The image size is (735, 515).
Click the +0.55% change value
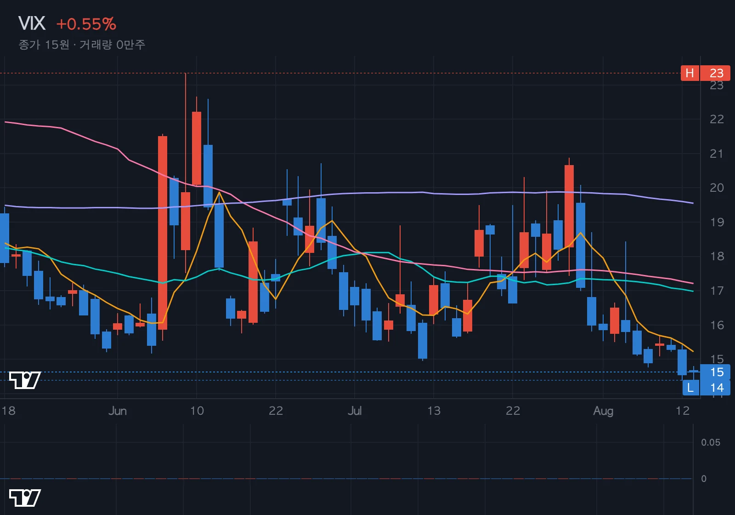coord(86,24)
